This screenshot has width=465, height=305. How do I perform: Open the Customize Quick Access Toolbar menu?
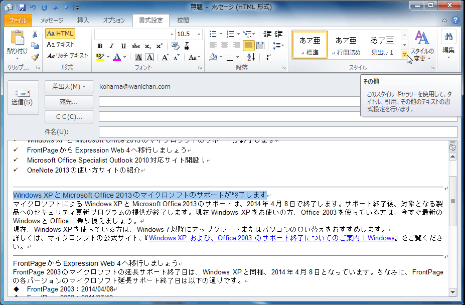coord(77,8)
